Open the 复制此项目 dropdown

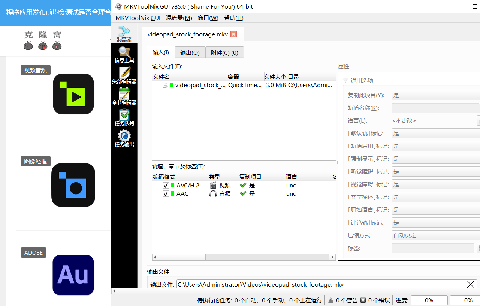(435, 95)
